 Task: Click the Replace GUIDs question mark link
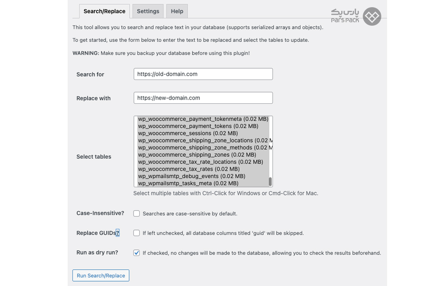pos(118,233)
